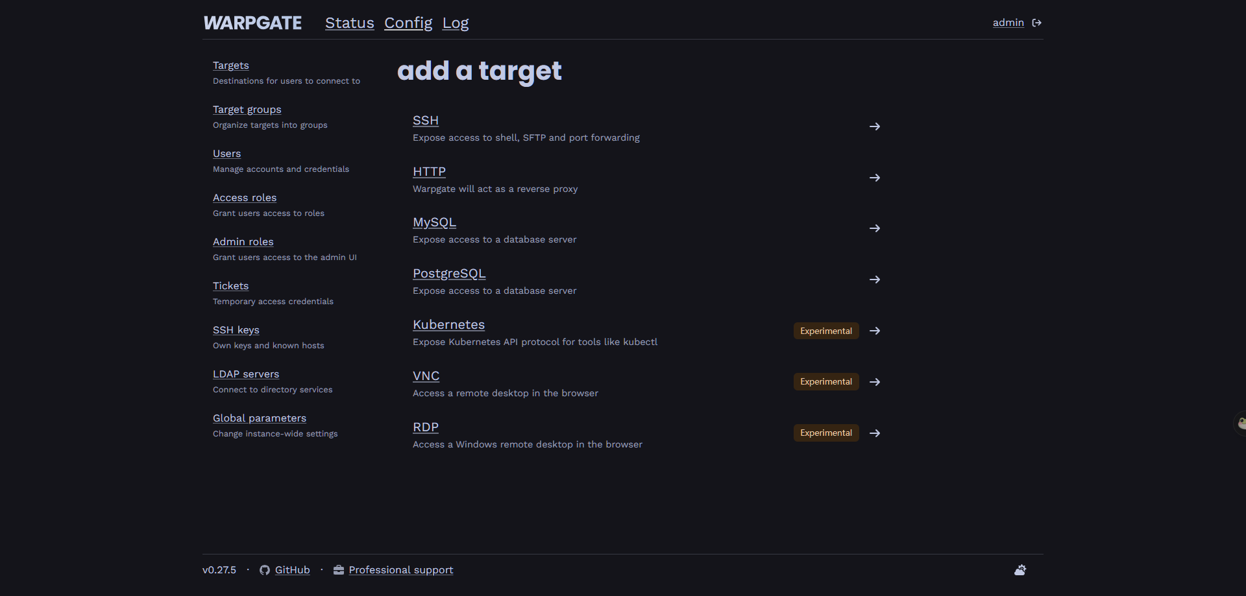Open the Status page in the top navigation
The image size is (1246, 596).
tap(349, 23)
